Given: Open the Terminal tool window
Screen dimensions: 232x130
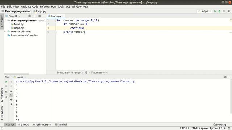Looking at the screenshot, I should (x=61, y=125).
